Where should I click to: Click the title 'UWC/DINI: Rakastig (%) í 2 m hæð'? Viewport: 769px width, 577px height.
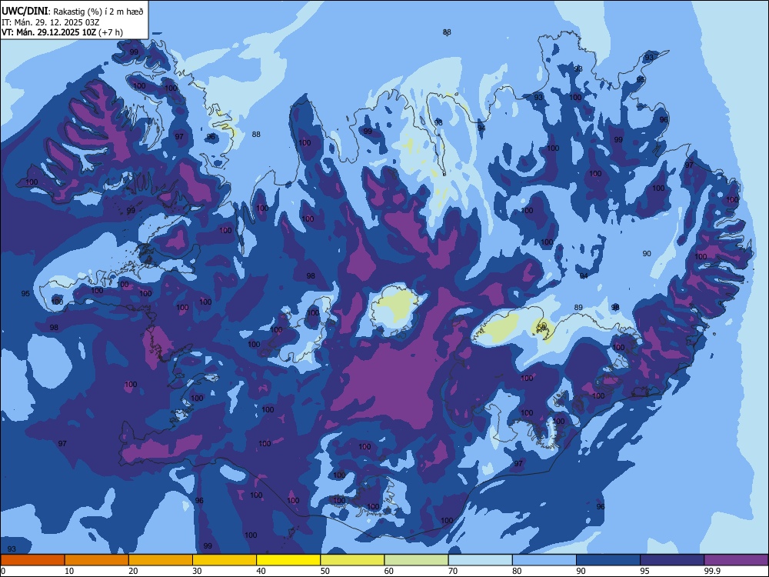[72, 12]
